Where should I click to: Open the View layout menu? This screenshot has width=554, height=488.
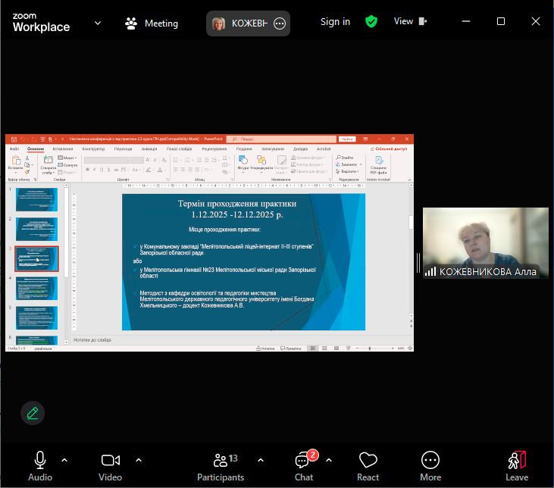pos(408,22)
